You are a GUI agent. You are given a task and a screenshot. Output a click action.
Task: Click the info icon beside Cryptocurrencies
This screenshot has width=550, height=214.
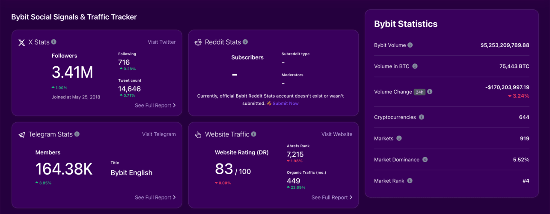pyautogui.click(x=422, y=117)
